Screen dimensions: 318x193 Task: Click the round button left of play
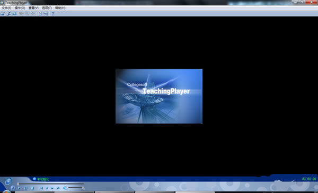(x=13, y=188)
